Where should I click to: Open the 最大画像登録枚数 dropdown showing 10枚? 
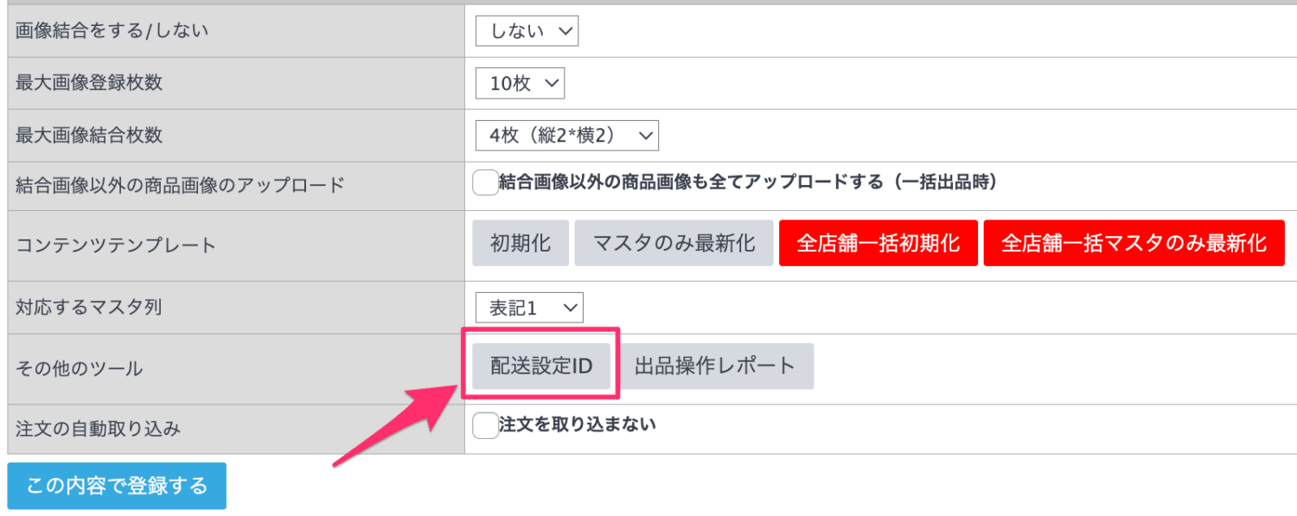[x=520, y=84]
